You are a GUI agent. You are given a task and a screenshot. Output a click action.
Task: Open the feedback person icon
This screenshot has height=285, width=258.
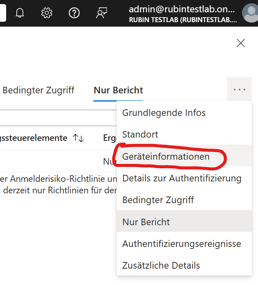coord(101,13)
